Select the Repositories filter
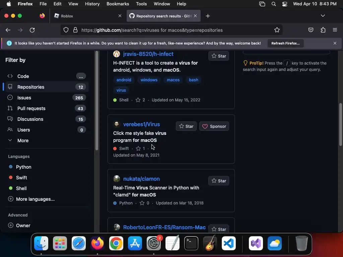 pos(46,87)
